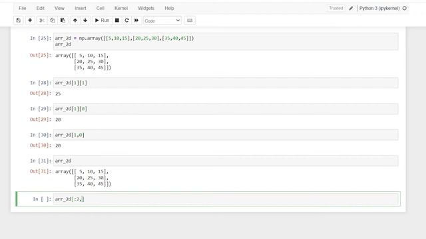Click into cell In [31] arr_2d
The image size is (426, 239).
226,161
